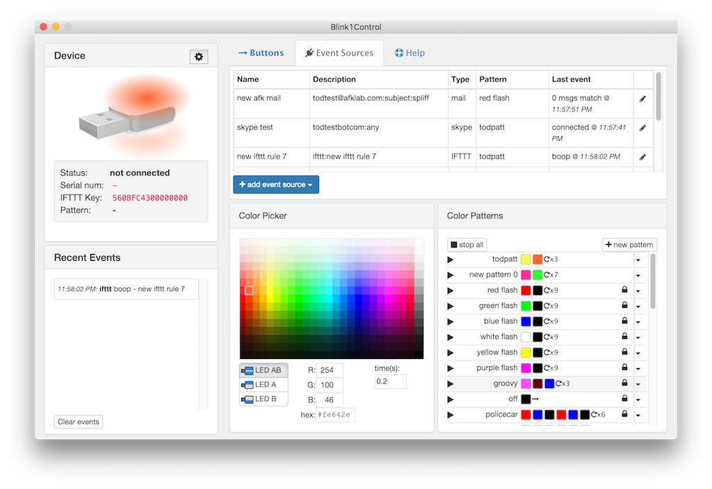The height and width of the screenshot is (489, 712).
Task: Play the green flash pattern
Action: (x=451, y=306)
